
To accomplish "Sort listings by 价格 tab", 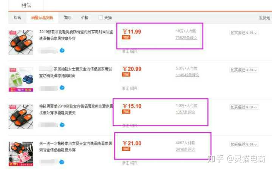I will (x=85, y=17).
